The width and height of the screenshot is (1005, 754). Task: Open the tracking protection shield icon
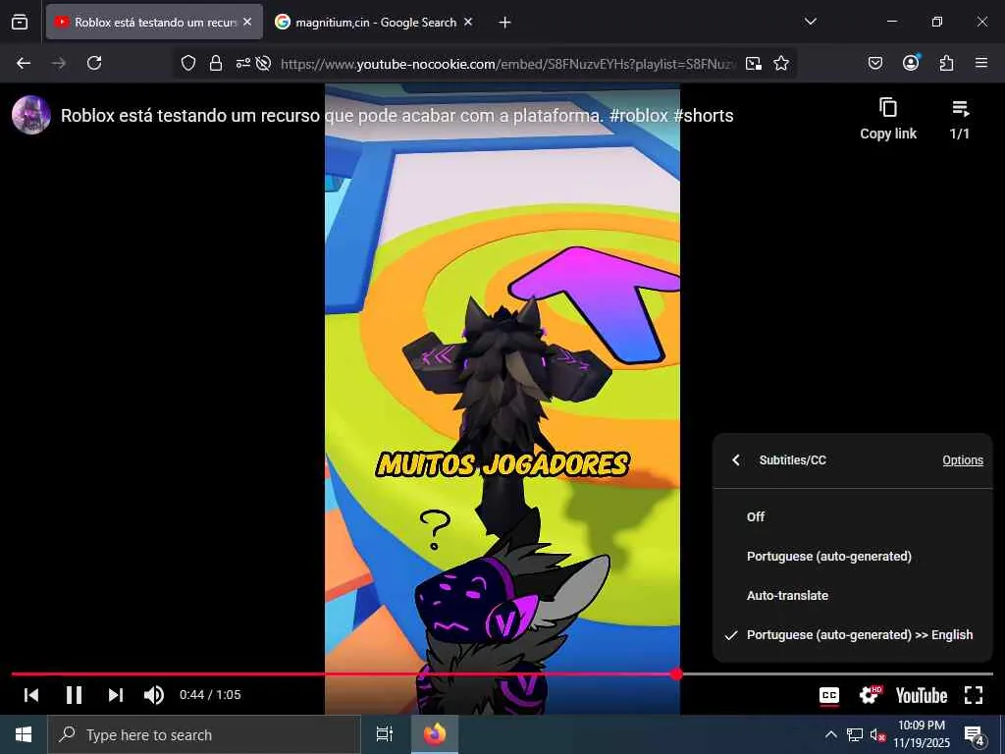(x=187, y=63)
